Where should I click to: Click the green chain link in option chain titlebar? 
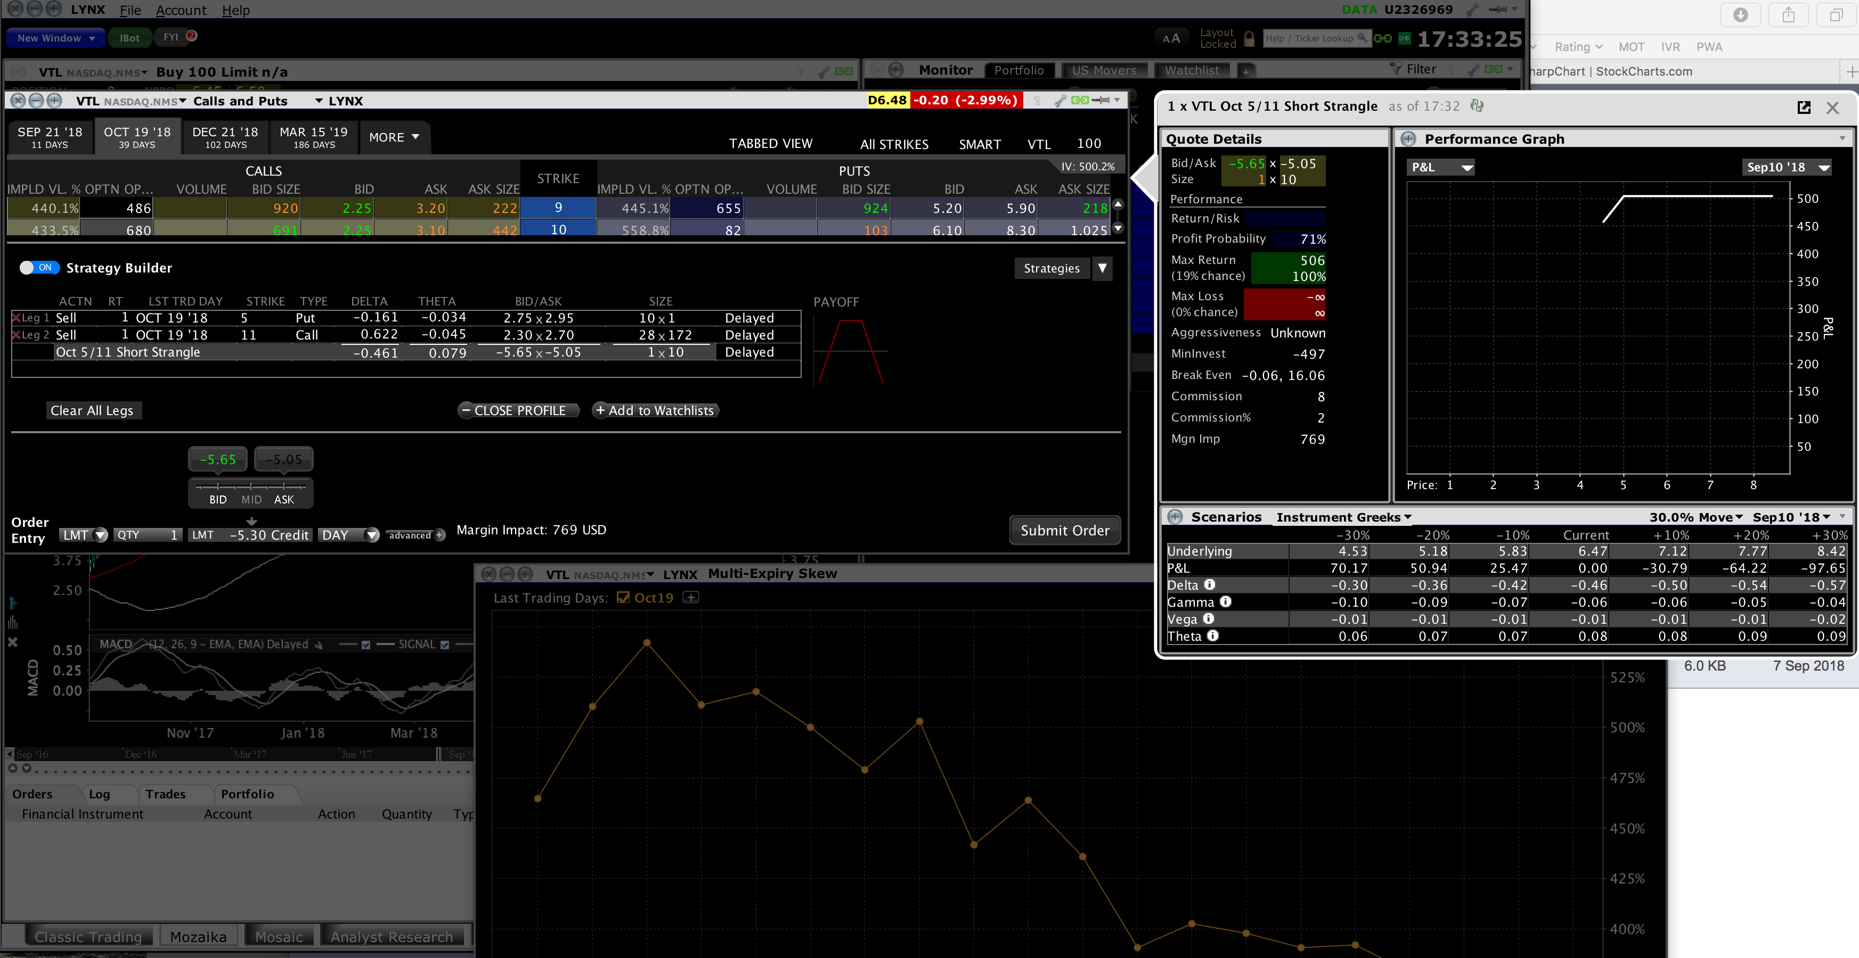coord(1080,101)
